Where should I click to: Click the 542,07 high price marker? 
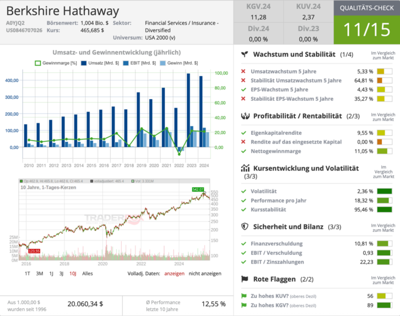tap(198, 189)
